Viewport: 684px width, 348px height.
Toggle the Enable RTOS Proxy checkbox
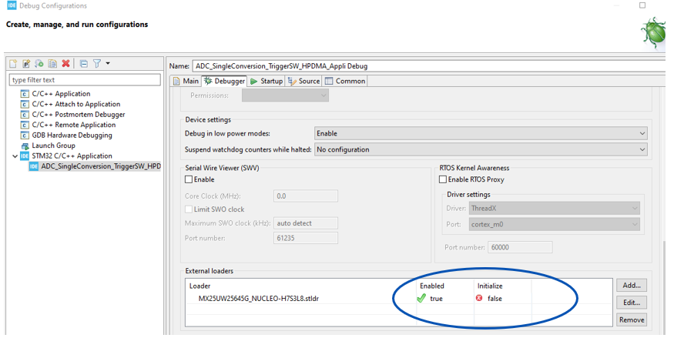click(443, 179)
